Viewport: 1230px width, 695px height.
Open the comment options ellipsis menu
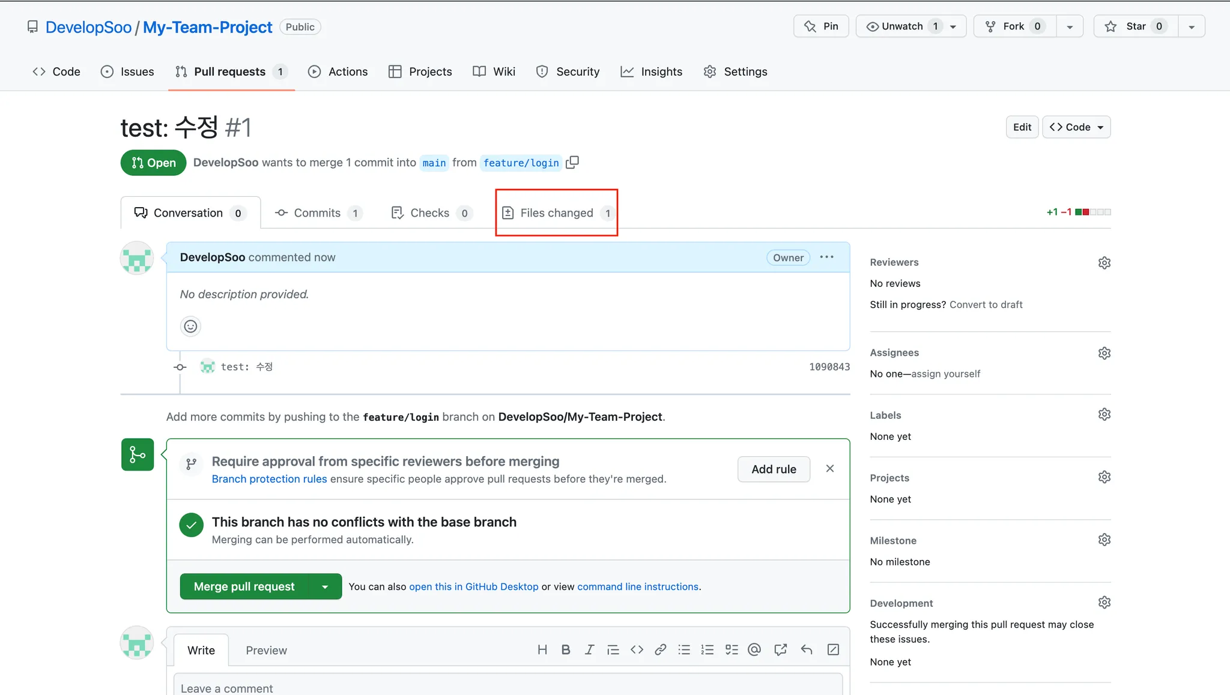click(x=826, y=257)
